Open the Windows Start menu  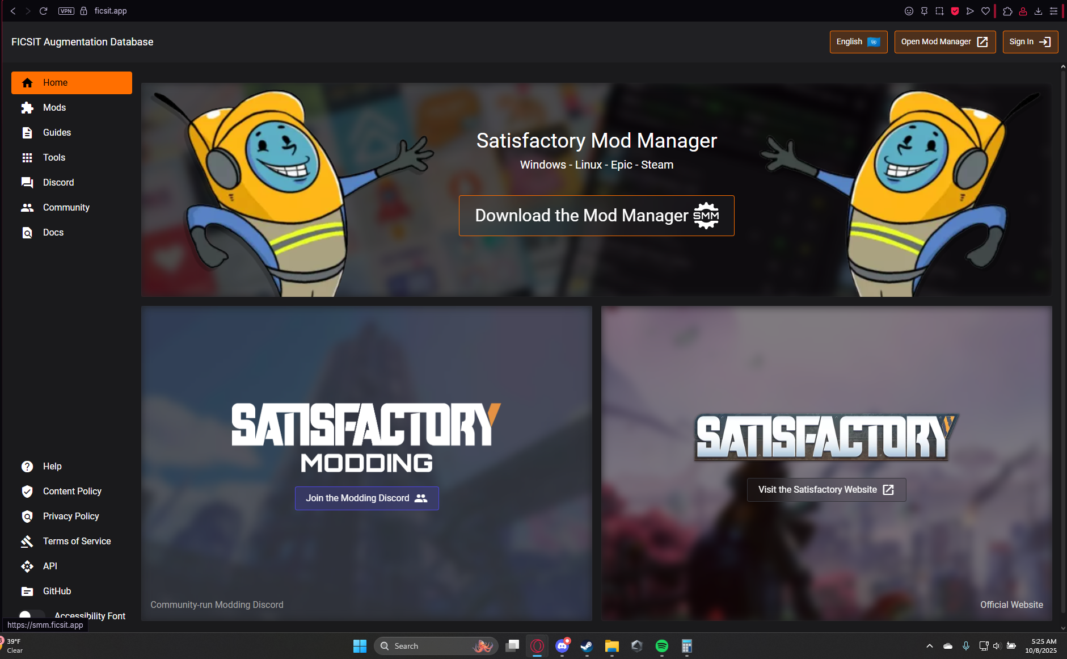[360, 646]
